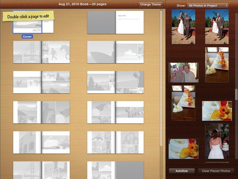Select spread with archway and cruise ship
The image size is (238, 179).
(x=41, y=143)
